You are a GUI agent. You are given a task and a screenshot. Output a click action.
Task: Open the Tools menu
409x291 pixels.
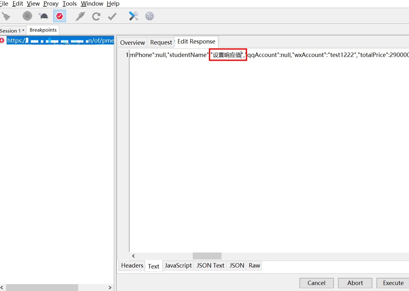[69, 4]
